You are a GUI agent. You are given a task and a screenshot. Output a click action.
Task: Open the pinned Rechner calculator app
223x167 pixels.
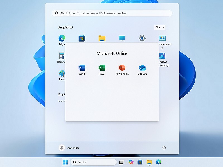(62, 58)
